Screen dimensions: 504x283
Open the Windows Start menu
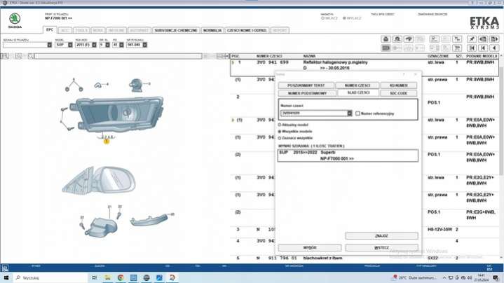[x=6, y=277]
